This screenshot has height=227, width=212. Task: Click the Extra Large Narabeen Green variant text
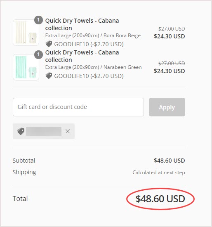coord(94,67)
